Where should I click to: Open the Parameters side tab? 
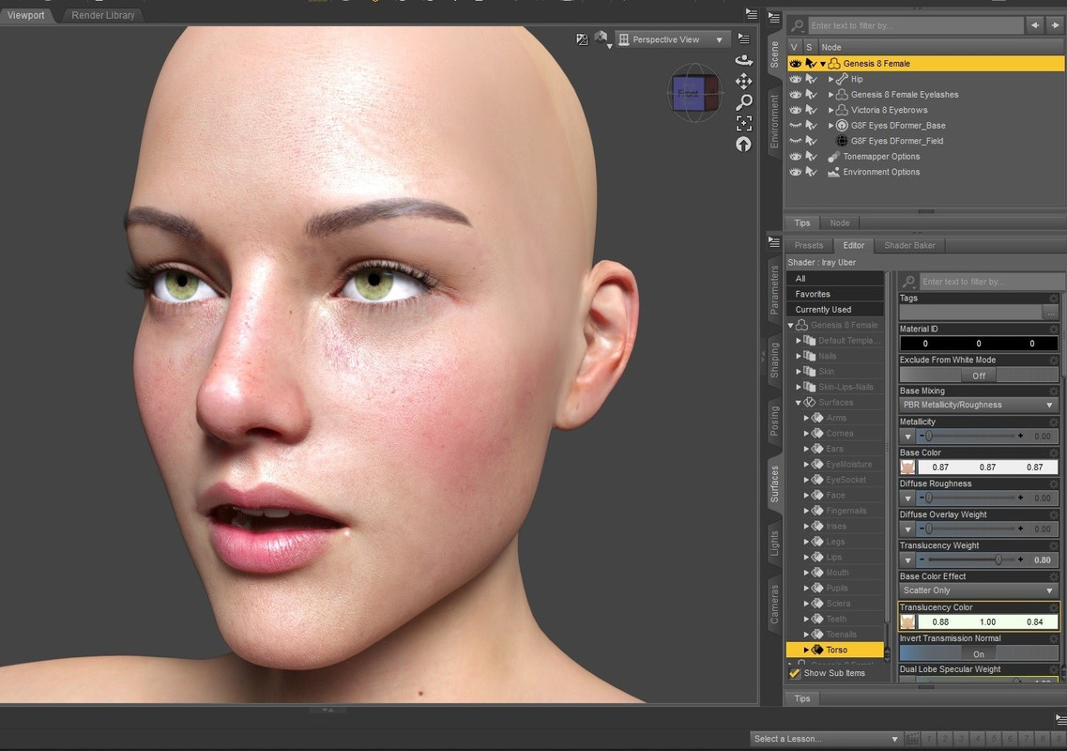pyautogui.click(x=774, y=289)
